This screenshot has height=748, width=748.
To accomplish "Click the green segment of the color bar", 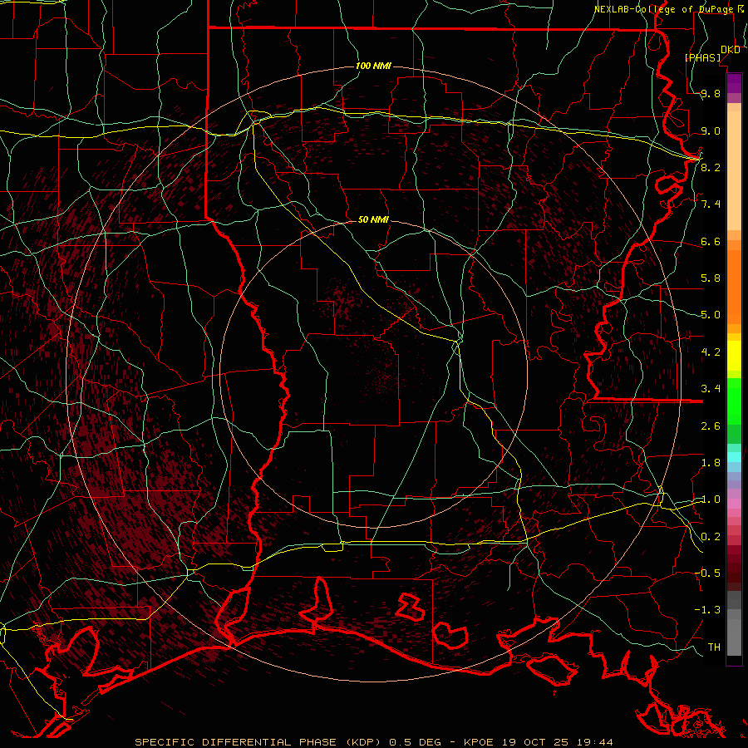I will click(x=734, y=401).
